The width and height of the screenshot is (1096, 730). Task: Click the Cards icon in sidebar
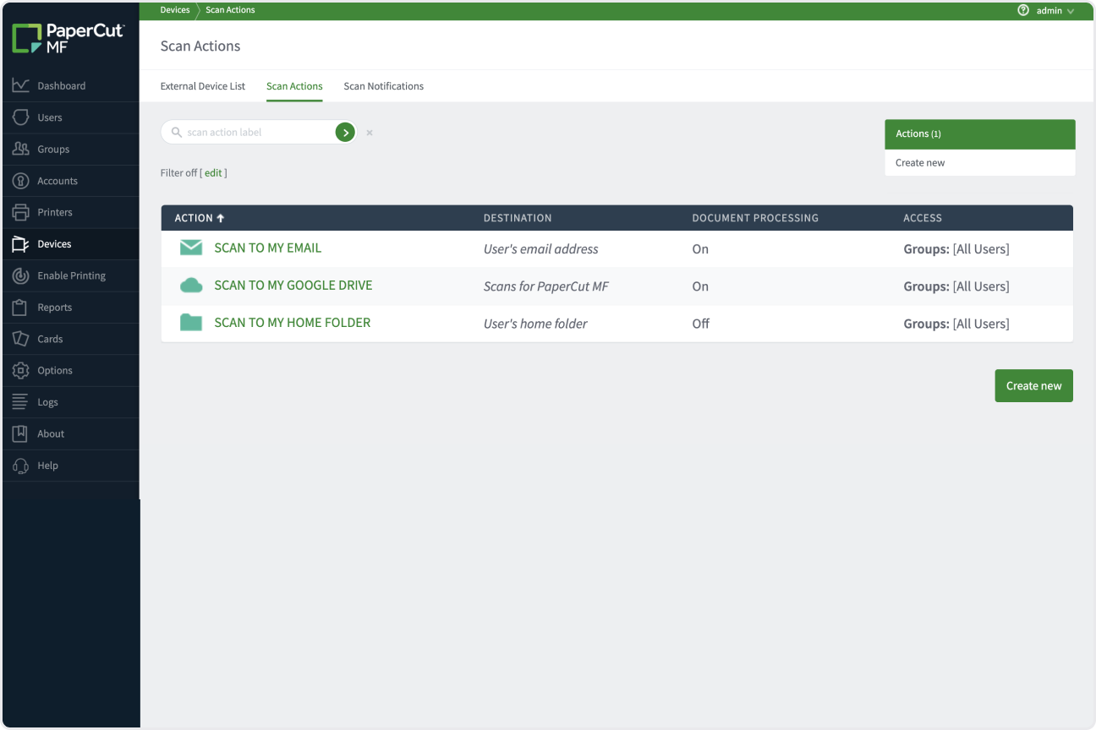click(x=21, y=339)
